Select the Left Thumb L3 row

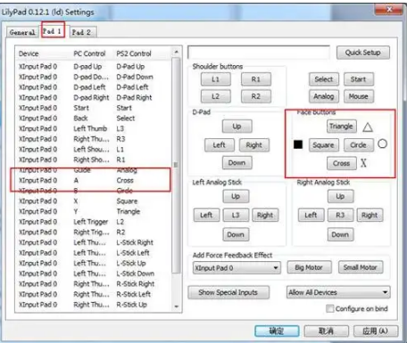pyautogui.click(x=94, y=128)
